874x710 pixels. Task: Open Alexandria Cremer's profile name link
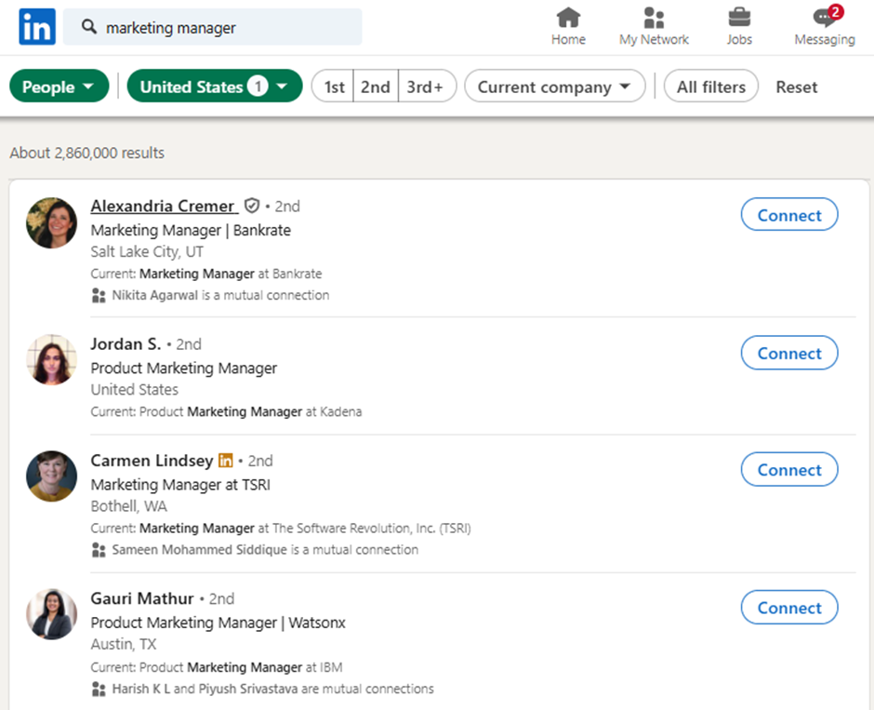point(163,206)
